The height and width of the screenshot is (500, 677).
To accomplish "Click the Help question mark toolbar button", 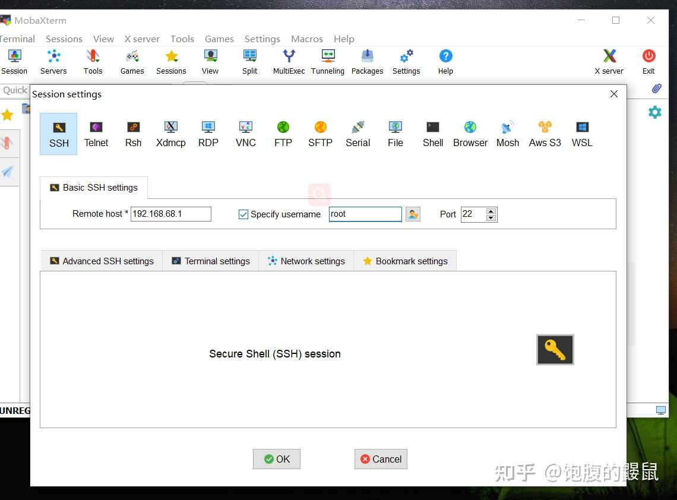I will pos(445,62).
